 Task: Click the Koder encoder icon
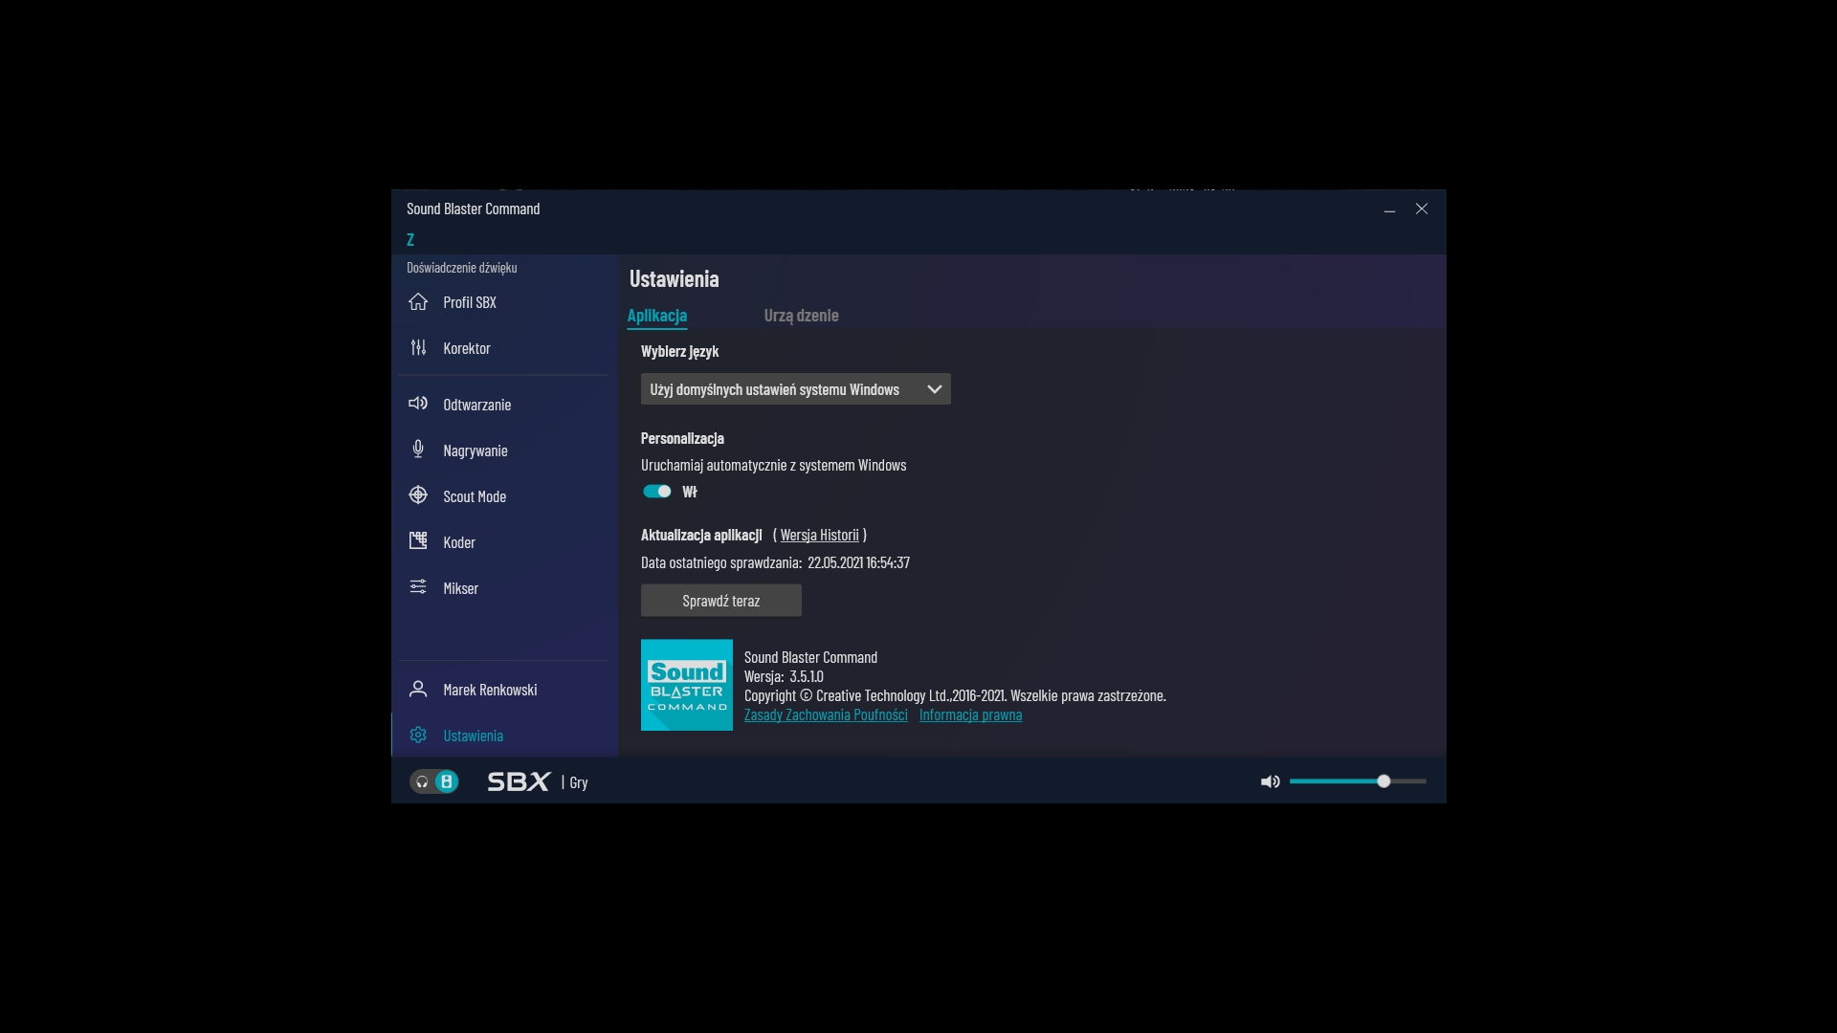(x=418, y=541)
